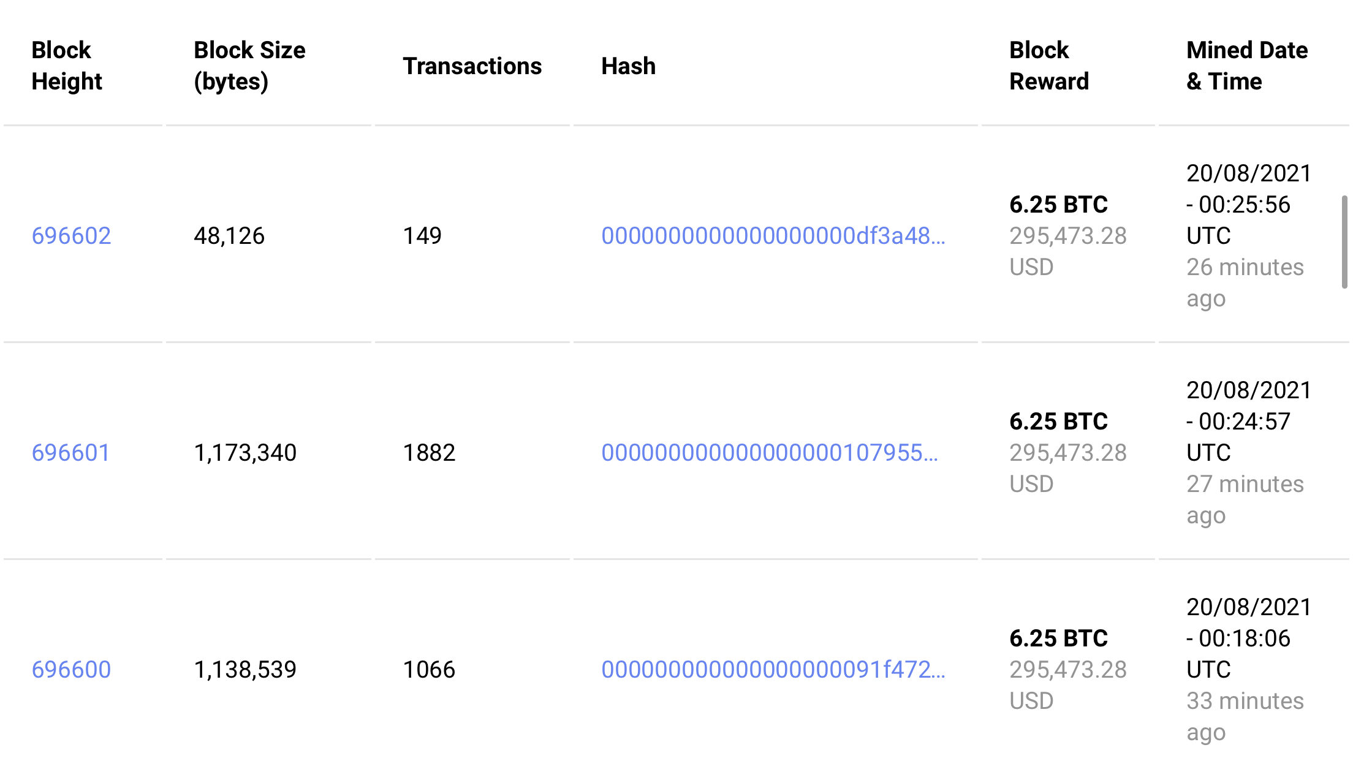The width and height of the screenshot is (1353, 761).
Task: Open hash ending in 107955
Action: 770,453
